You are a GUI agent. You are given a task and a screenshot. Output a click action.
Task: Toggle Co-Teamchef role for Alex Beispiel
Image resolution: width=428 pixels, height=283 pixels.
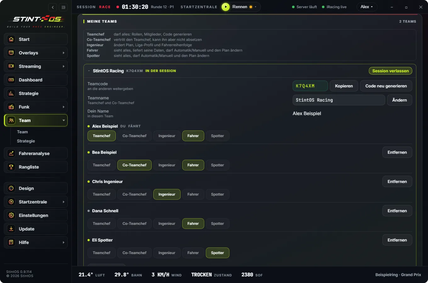click(x=134, y=136)
